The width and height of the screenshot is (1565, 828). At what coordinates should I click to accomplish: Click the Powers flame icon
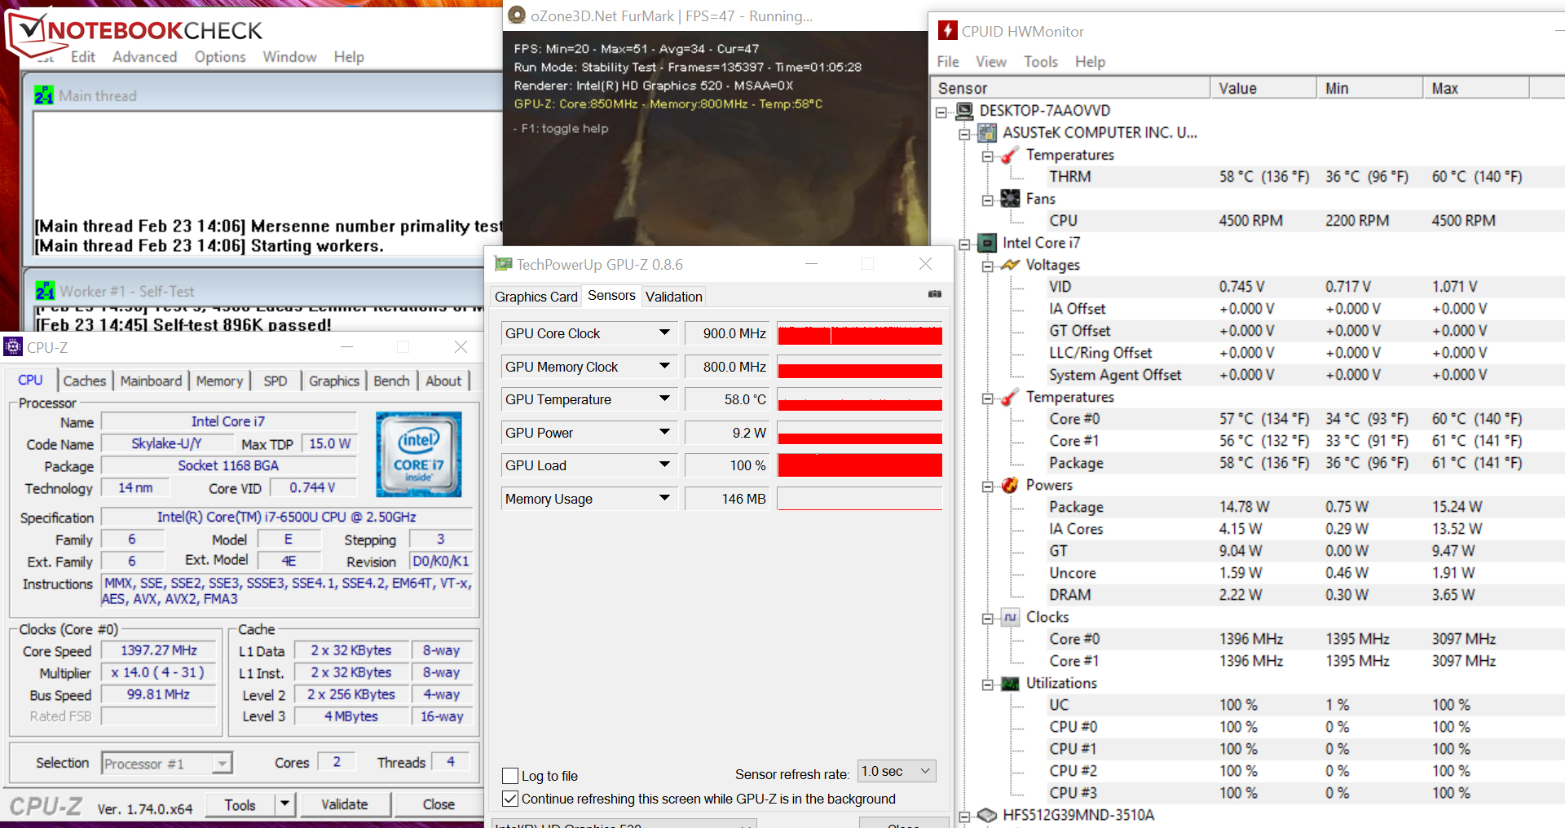(1010, 485)
